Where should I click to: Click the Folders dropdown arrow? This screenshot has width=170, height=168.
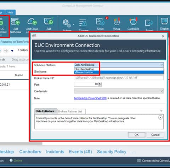point(12,51)
